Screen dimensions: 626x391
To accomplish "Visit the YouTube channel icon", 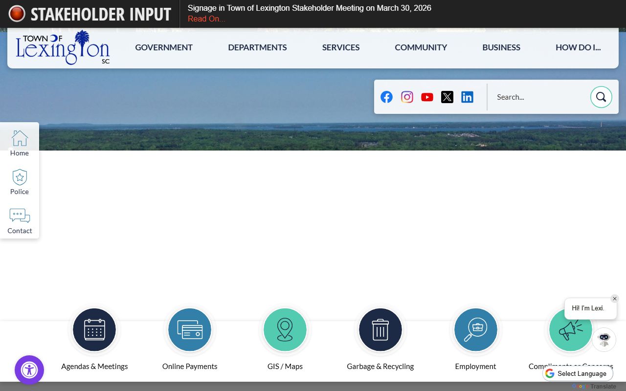I will point(427,97).
